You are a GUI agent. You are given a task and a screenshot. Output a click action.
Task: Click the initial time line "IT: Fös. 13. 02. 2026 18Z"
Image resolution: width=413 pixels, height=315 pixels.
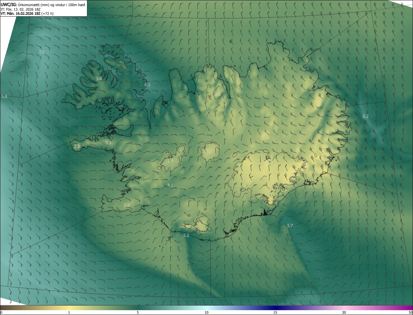coord(21,9)
